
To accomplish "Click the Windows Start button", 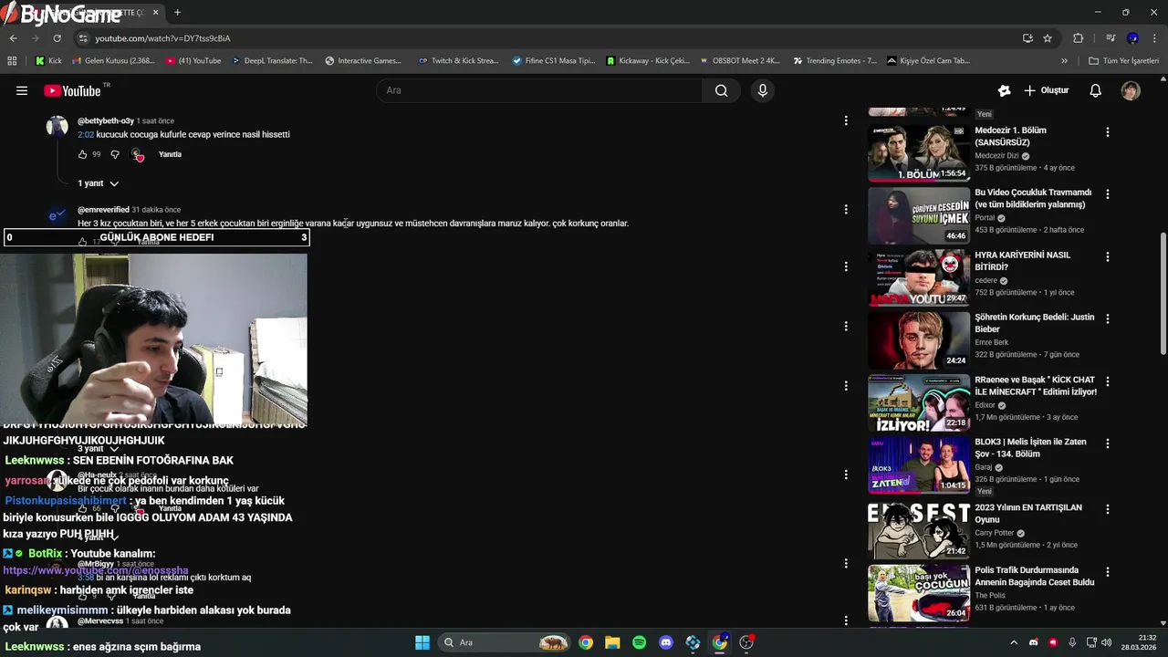I will (422, 642).
